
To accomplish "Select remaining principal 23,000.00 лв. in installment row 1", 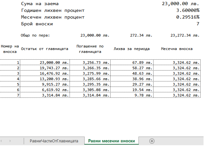I will point(45,63).
